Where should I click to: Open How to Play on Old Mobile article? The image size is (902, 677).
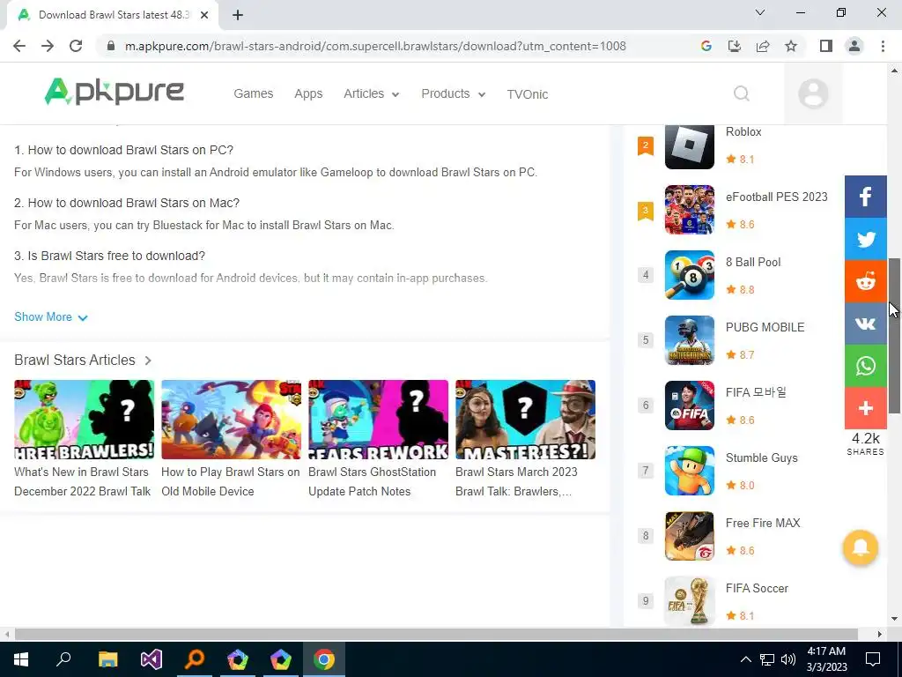tap(230, 481)
